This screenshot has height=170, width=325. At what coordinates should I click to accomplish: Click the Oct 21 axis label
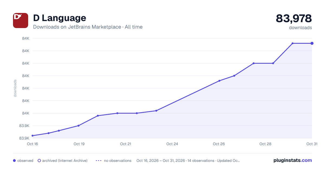point(126,144)
